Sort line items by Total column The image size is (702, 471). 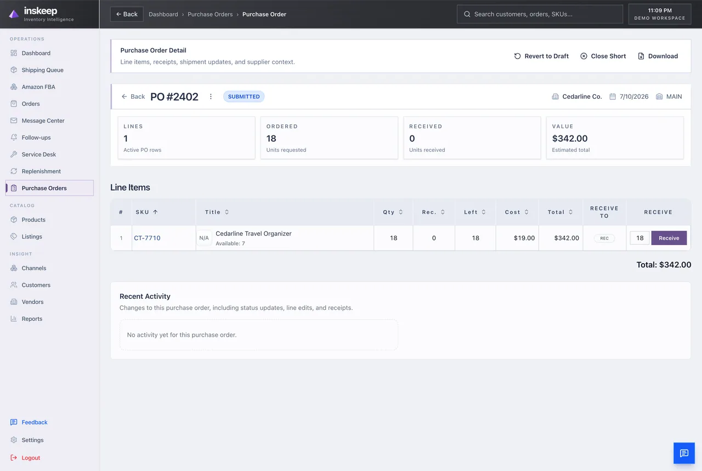coord(560,212)
